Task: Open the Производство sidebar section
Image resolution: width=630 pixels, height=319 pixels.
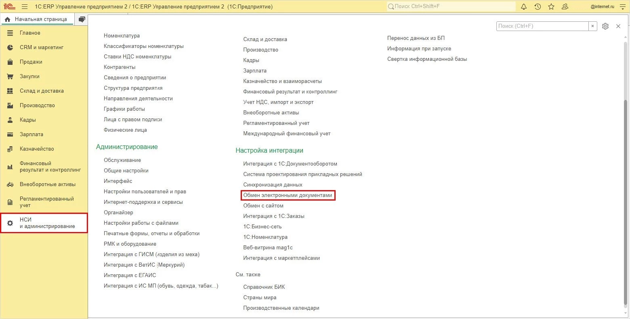Action: coord(44,106)
